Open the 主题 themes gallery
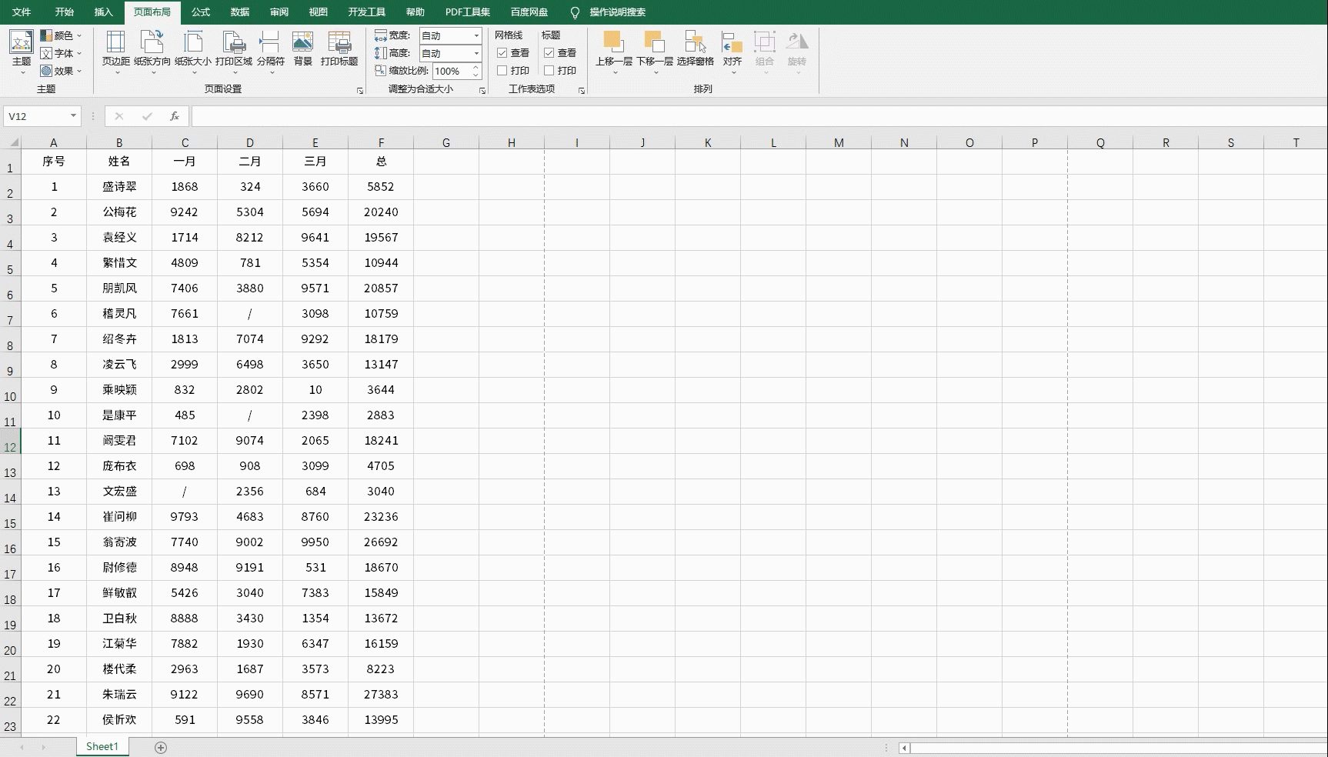Viewport: 1328px width, 757px height. tap(22, 52)
